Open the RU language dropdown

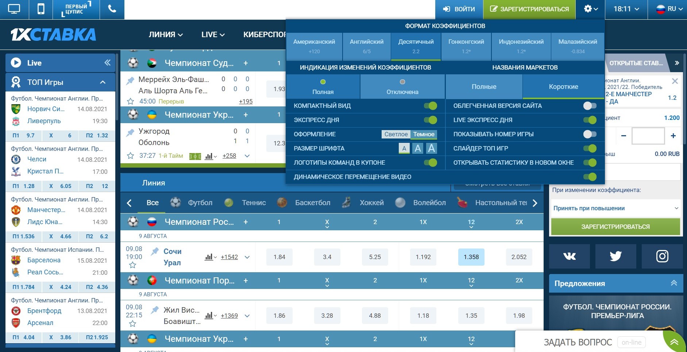[x=669, y=9]
